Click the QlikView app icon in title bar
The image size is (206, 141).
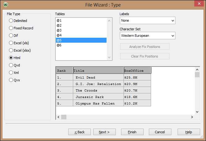point(6,5)
